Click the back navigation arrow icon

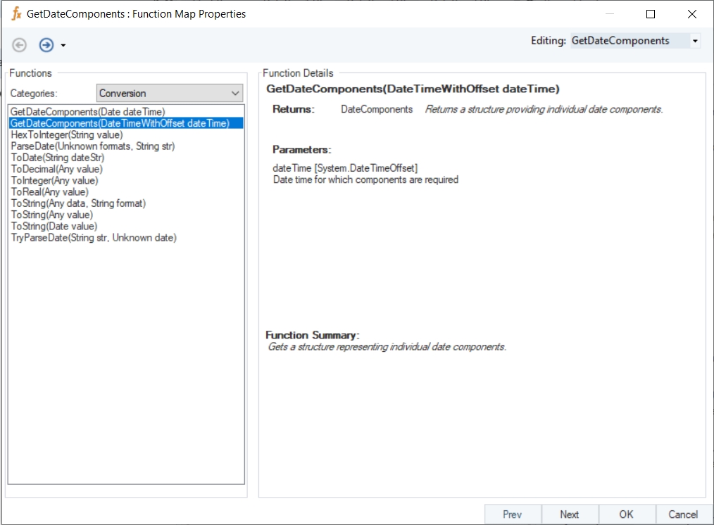(20, 45)
